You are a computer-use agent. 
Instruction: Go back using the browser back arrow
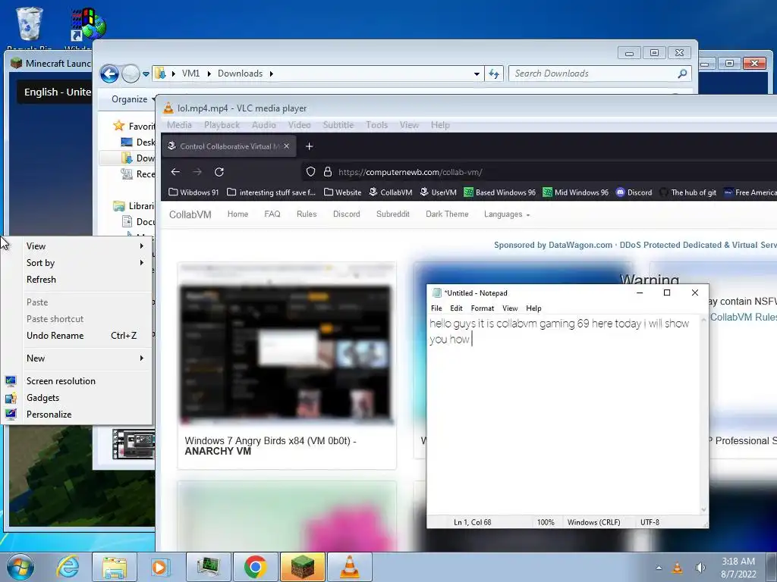tap(175, 172)
